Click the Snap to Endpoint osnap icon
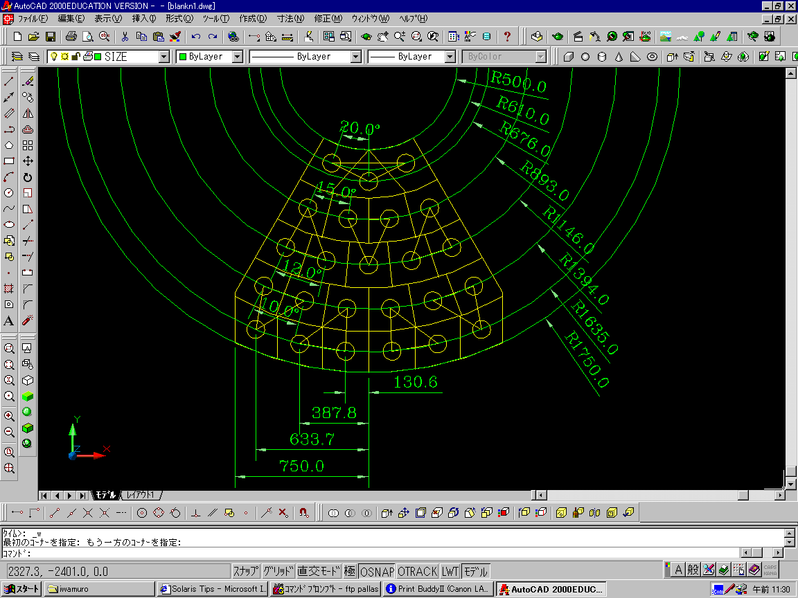 (55, 513)
